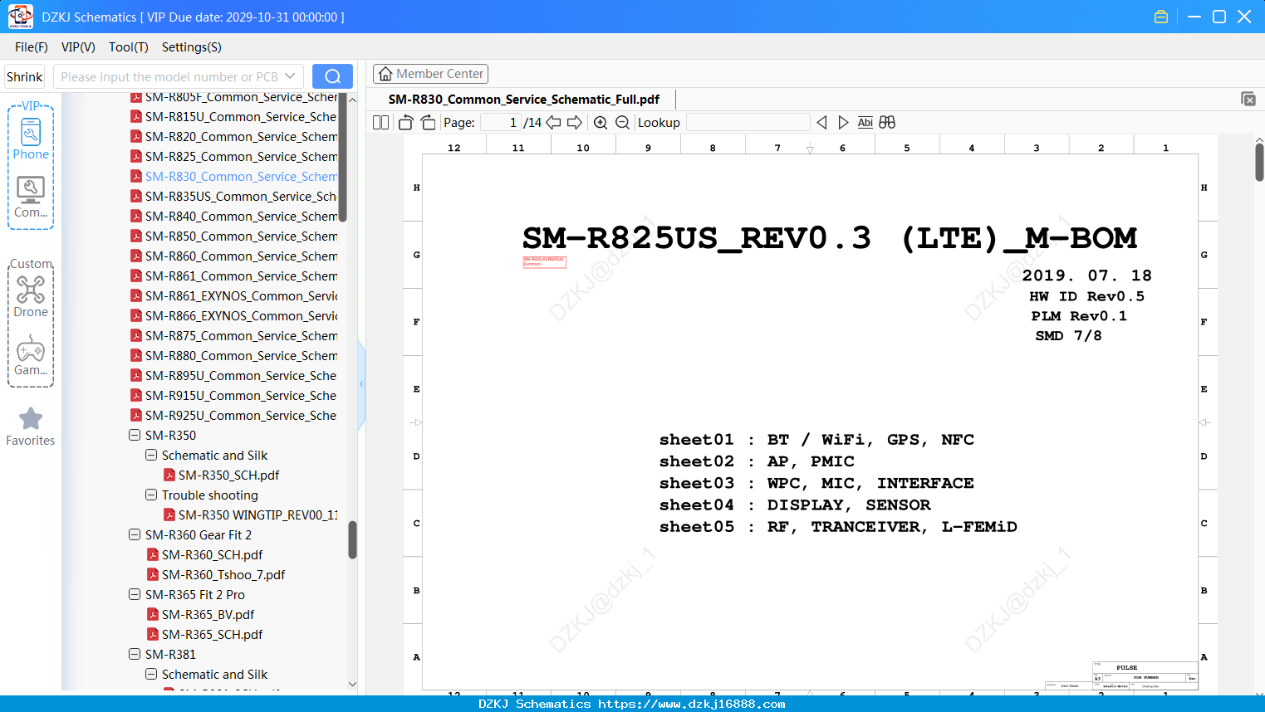Collapse the SM-R360 Gear Fit 2 node
Image resolution: width=1265 pixels, height=712 pixels.
(135, 534)
